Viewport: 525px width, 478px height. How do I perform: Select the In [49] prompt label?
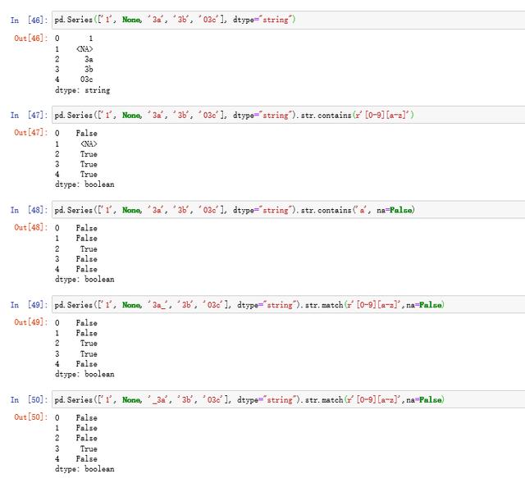click(29, 305)
